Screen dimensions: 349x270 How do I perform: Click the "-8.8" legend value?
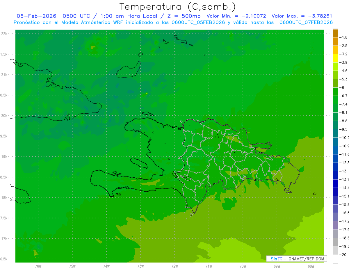click(x=344, y=121)
